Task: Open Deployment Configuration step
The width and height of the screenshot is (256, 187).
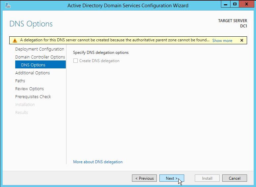Action: (39, 49)
